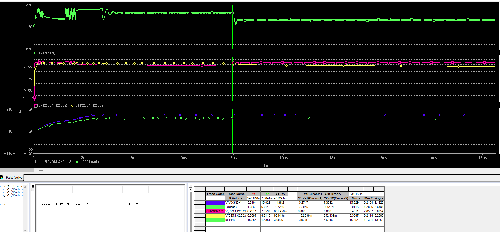500x232 pixels.
Task: Select the I(L1:IN) row name in table
Action: pos(236,220)
